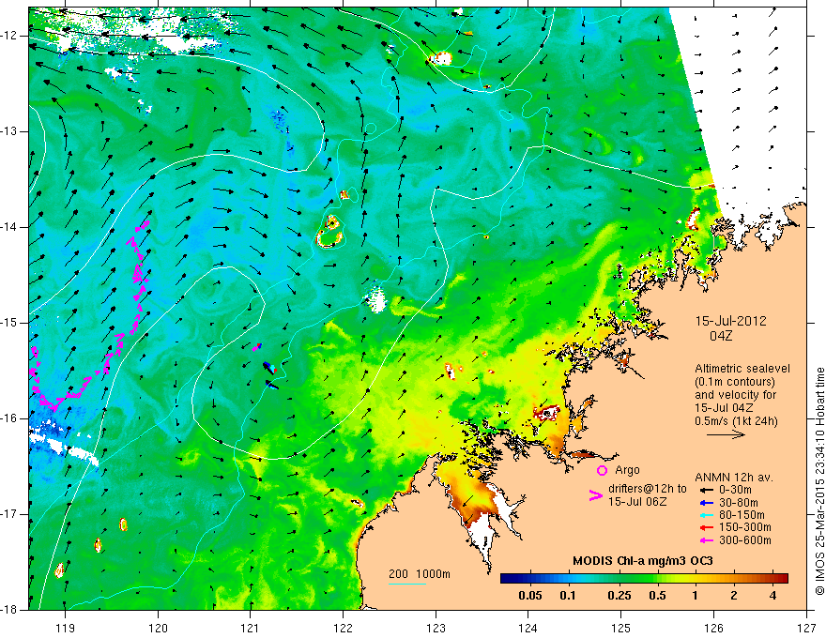This screenshot has width=826, height=638.
Task: Click the '0.05' colorbar tick value
Action: (x=530, y=596)
